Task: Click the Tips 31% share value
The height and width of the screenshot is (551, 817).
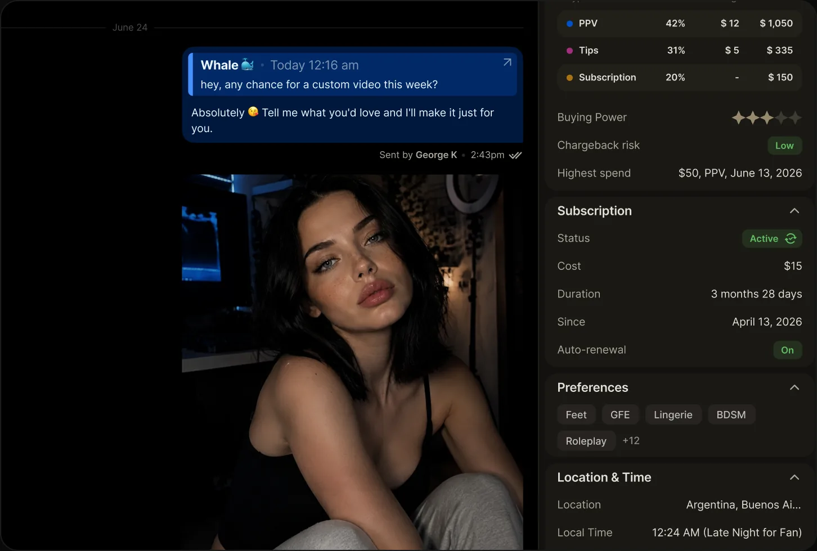Action: point(676,51)
